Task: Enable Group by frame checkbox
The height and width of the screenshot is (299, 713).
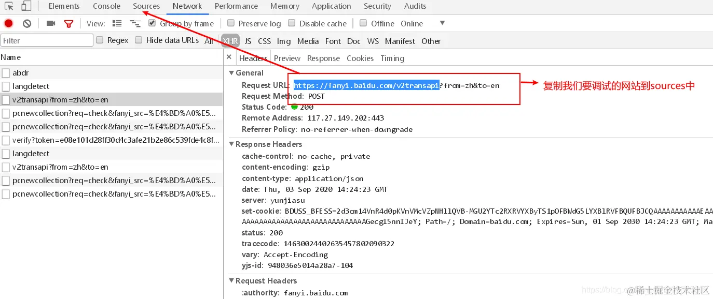Action: point(152,23)
